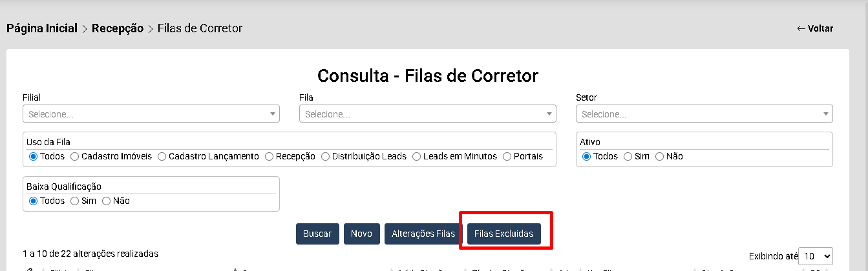Set Baixa Qualificação to Sim
The image size is (868, 271).
point(75,201)
